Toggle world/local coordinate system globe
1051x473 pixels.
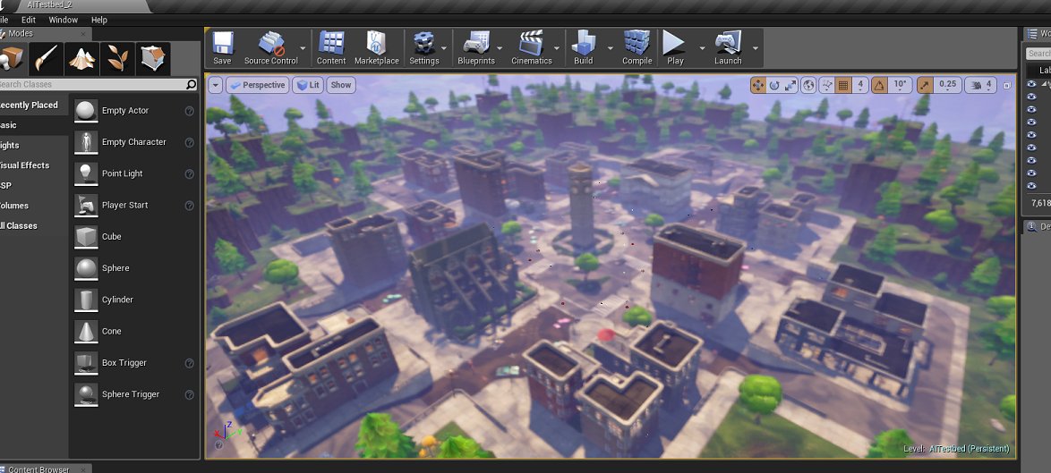coord(808,85)
